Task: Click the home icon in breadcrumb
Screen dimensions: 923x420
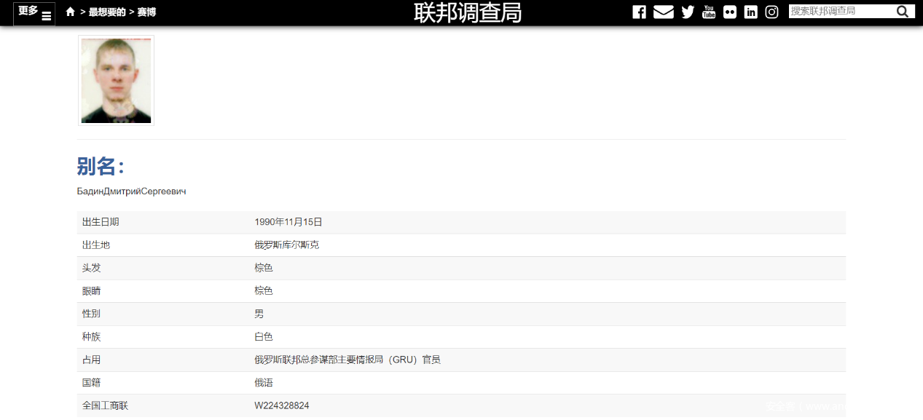Action: (x=70, y=12)
